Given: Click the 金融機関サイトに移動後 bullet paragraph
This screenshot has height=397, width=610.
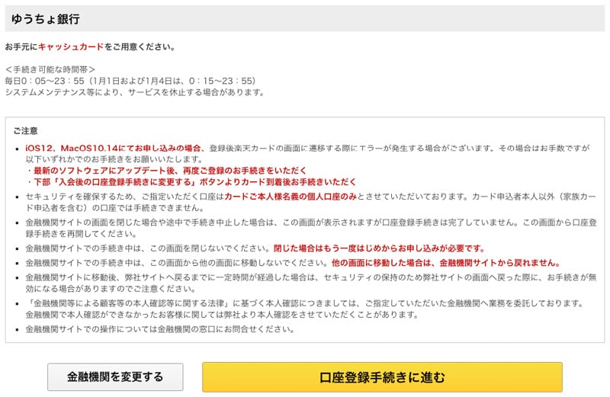Looking at the screenshot, I should pyautogui.click(x=311, y=283).
